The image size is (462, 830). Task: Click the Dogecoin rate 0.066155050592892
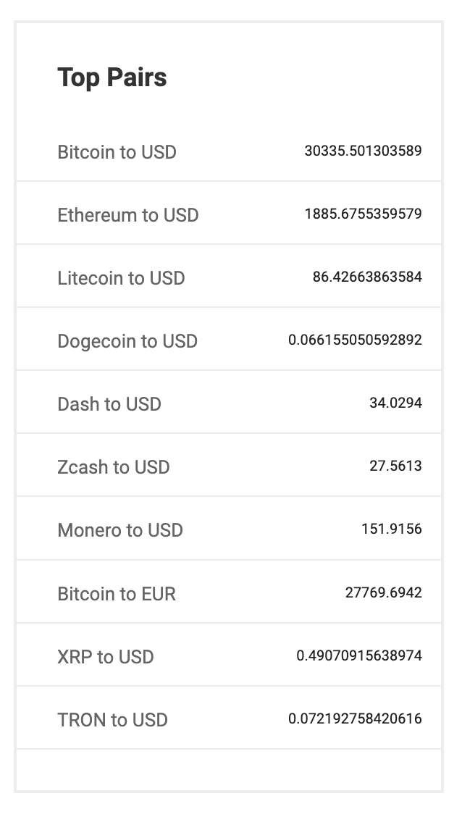pos(355,340)
